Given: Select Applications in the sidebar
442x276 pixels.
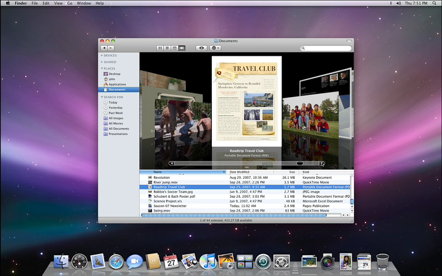Looking at the screenshot, I should 119,84.
